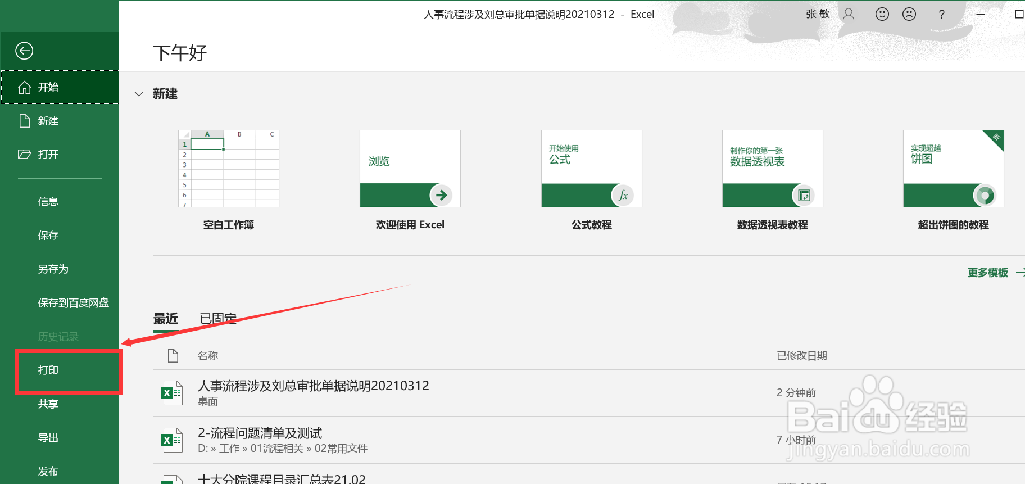Open the 发布 publish page
Image resolution: width=1025 pixels, height=484 pixels.
(x=48, y=472)
